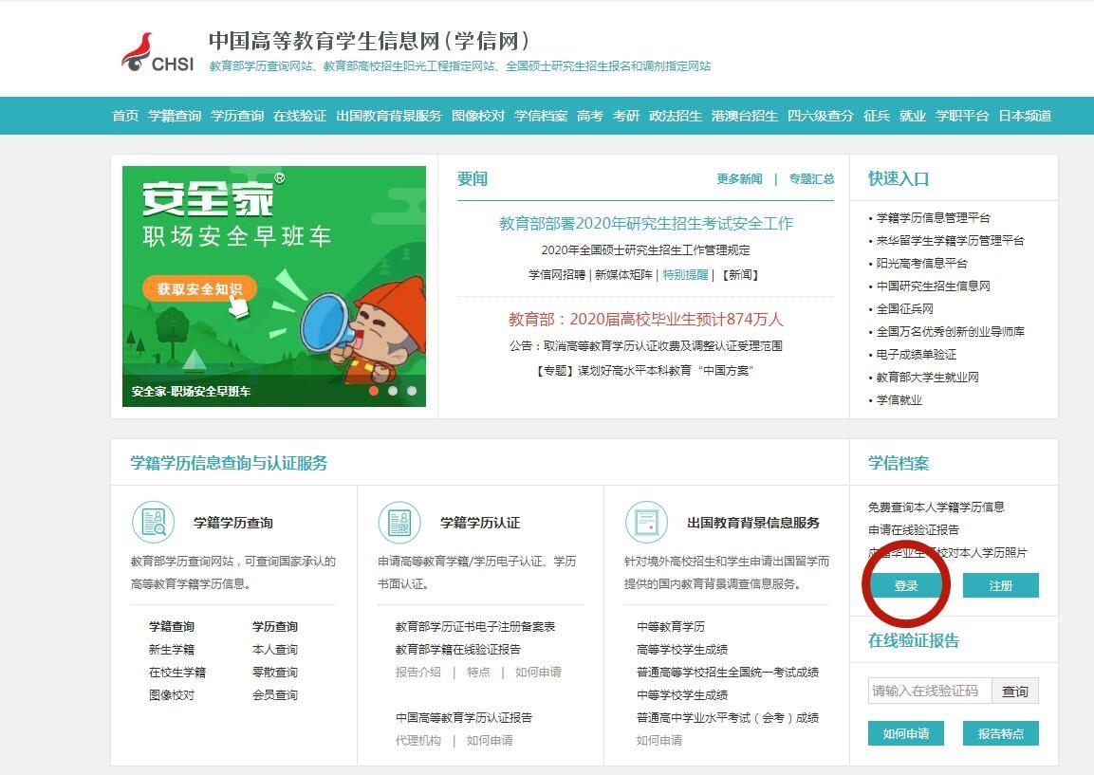Image resolution: width=1094 pixels, height=775 pixels.
Task: Open 图像校对 in navigation bar
Action: coord(478,116)
